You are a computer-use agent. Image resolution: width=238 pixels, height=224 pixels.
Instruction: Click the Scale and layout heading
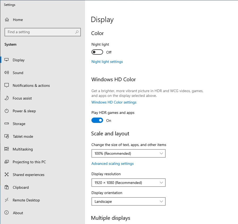pos(110,133)
